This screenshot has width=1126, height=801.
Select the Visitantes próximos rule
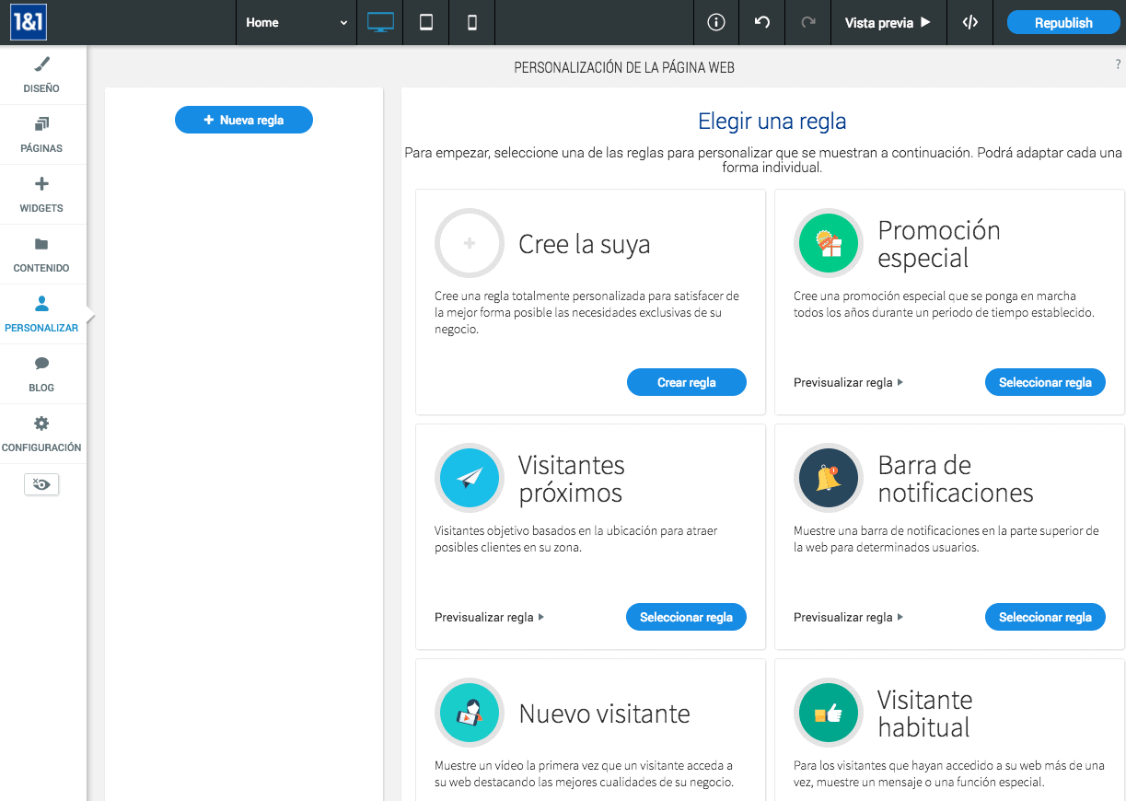coord(687,617)
